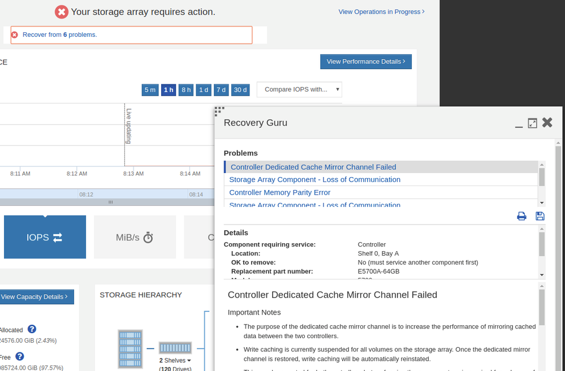This screenshot has height=371, width=565.
Task: Expand the 2 Shelves dropdown
Action: 175,360
